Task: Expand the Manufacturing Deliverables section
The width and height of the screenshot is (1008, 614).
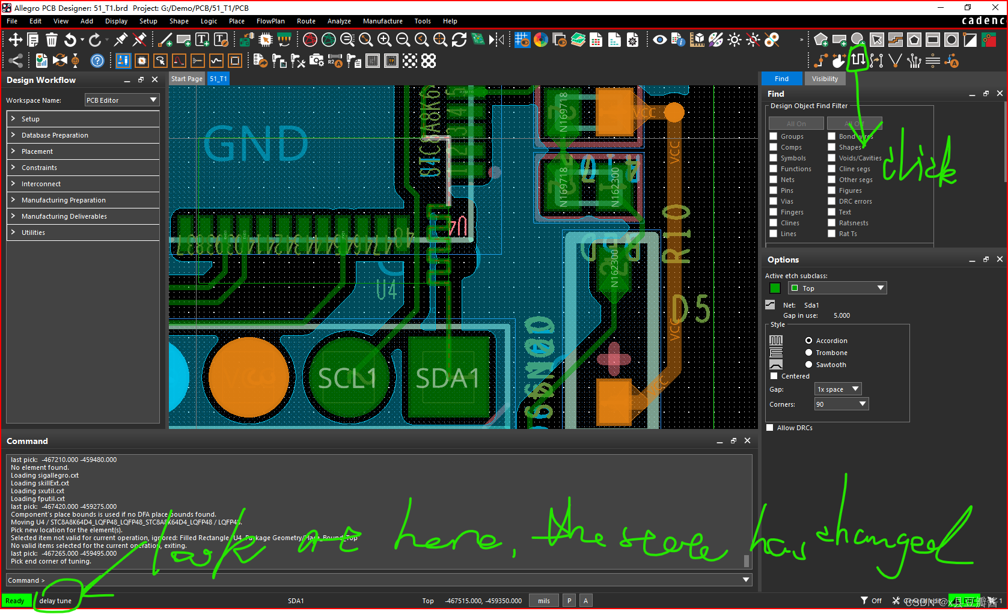Action: click(x=83, y=216)
